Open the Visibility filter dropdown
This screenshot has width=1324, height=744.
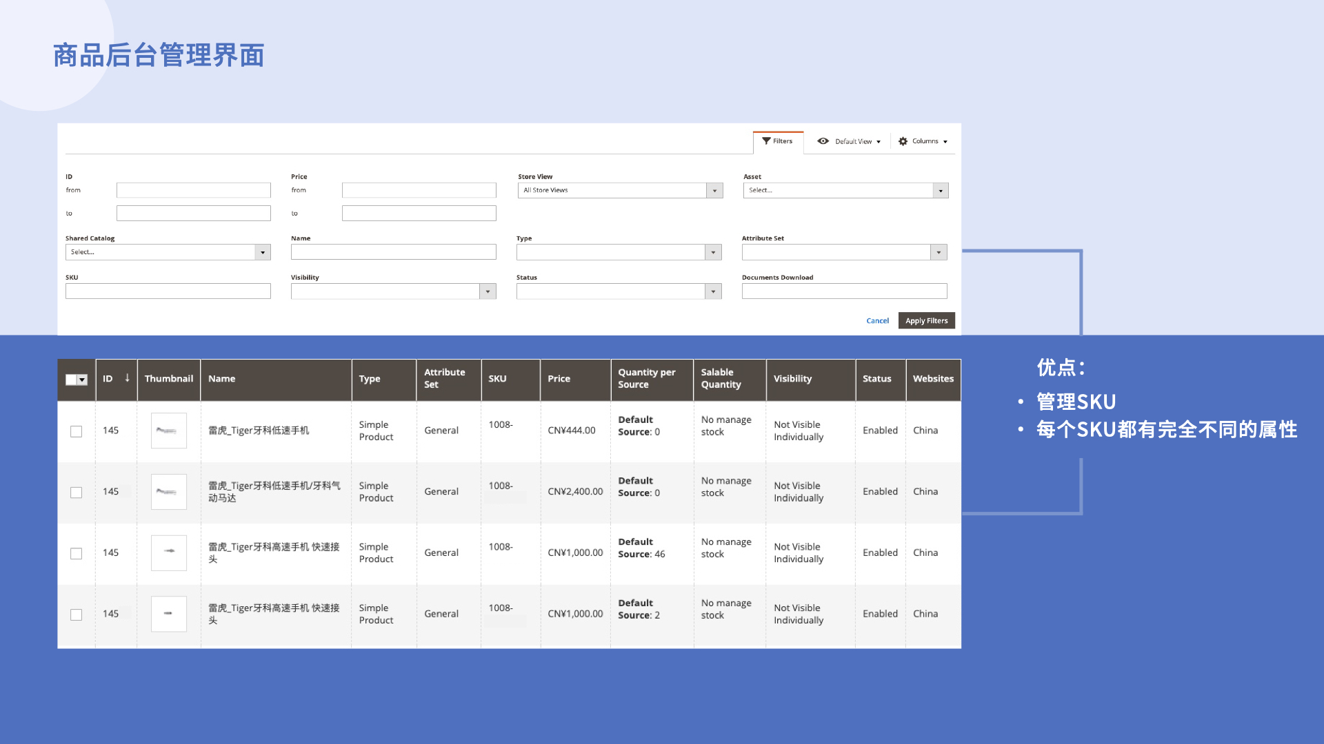click(394, 291)
